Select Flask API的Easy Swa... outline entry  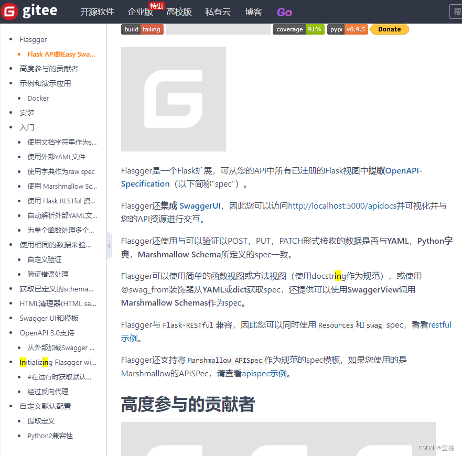(x=61, y=54)
